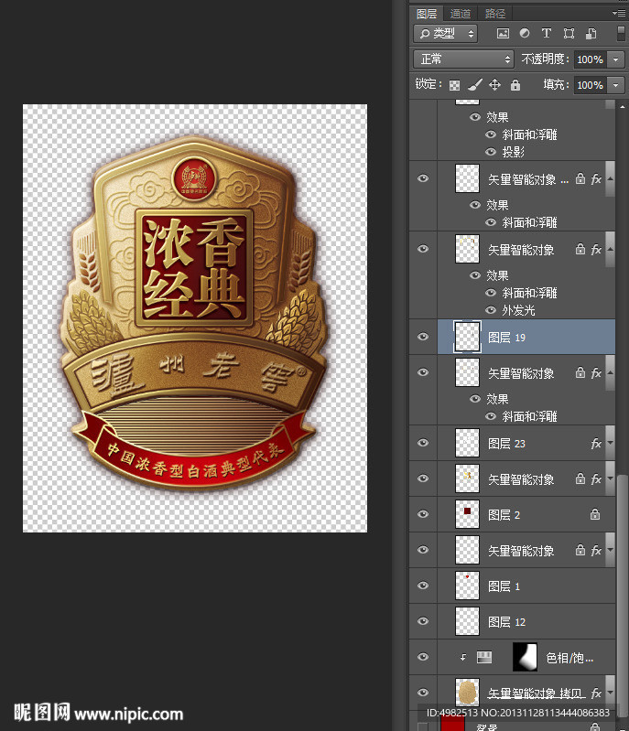Expand effects on 矢里智能对象 拷贝 layer
This screenshot has height=731, width=629.
click(611, 693)
